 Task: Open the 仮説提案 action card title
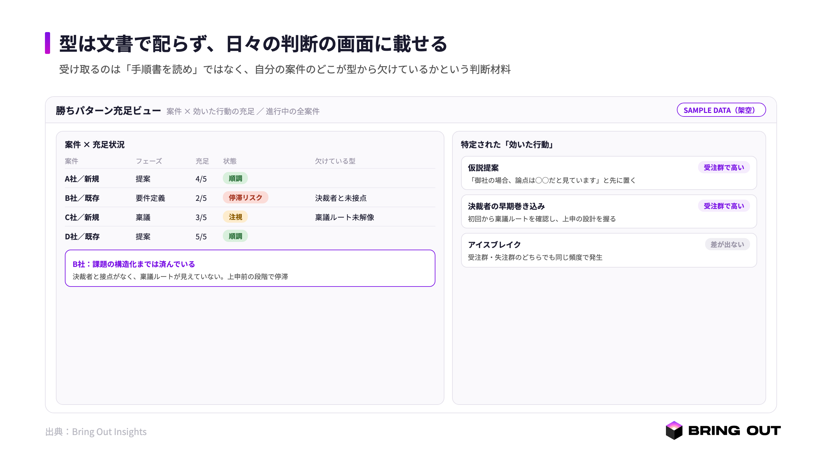coord(483,168)
